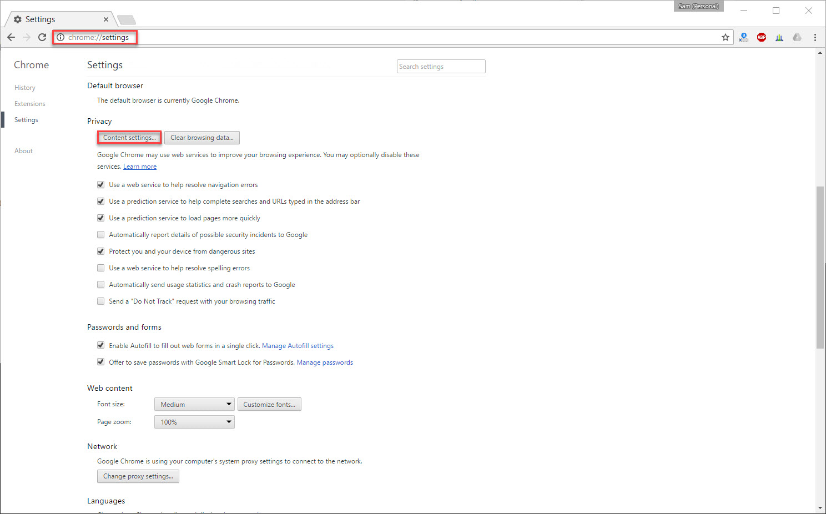The image size is (826, 514).
Task: Click the vertical scrollbar thumb
Action: click(820, 268)
